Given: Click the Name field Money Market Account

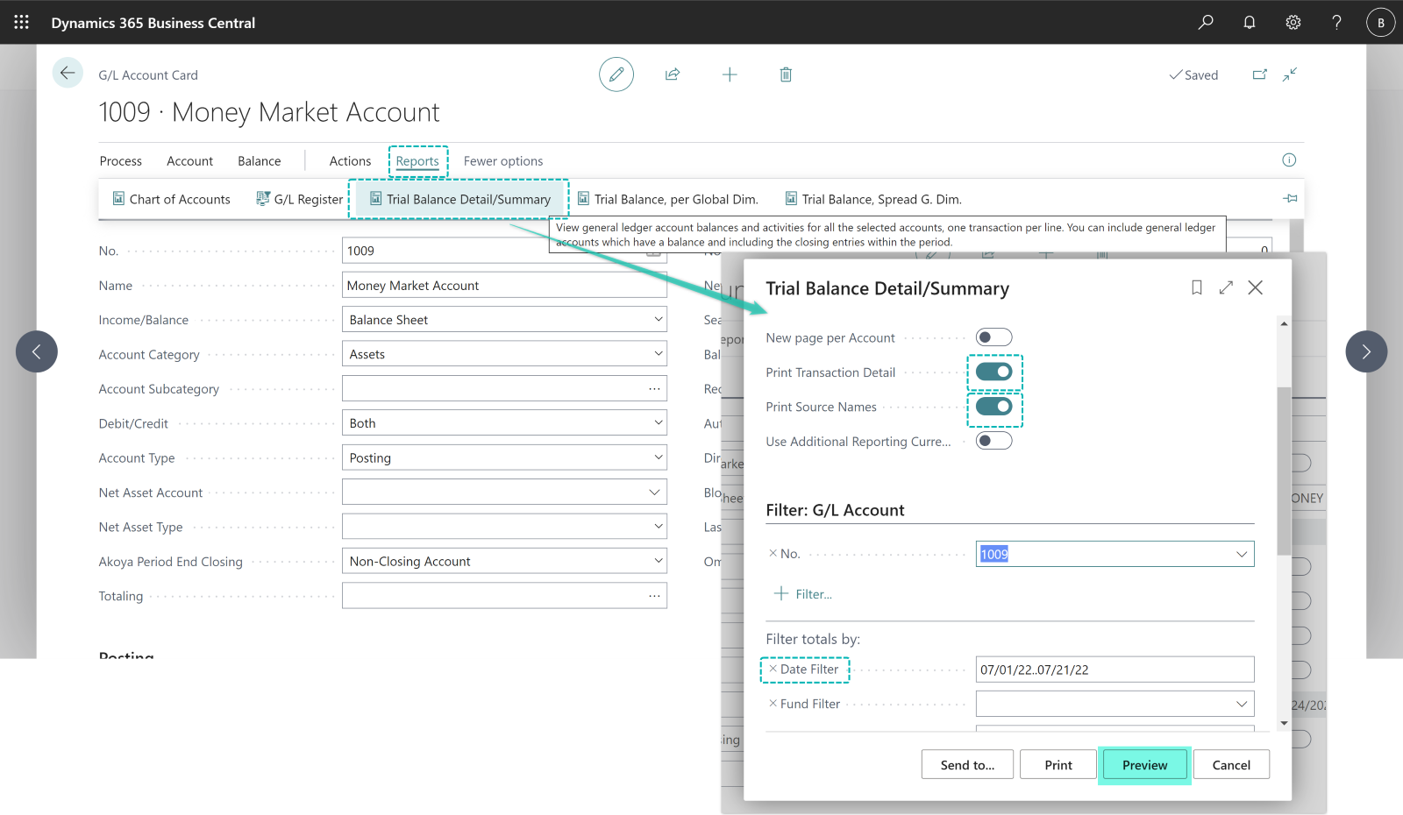Looking at the screenshot, I should coord(504,285).
